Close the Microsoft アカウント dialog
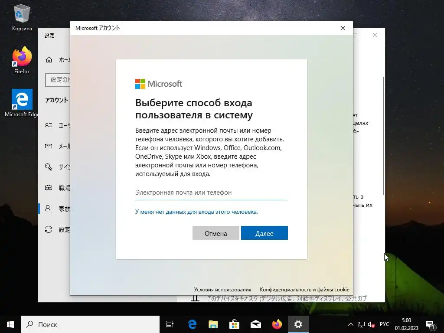The height and width of the screenshot is (333, 444). 343,28
